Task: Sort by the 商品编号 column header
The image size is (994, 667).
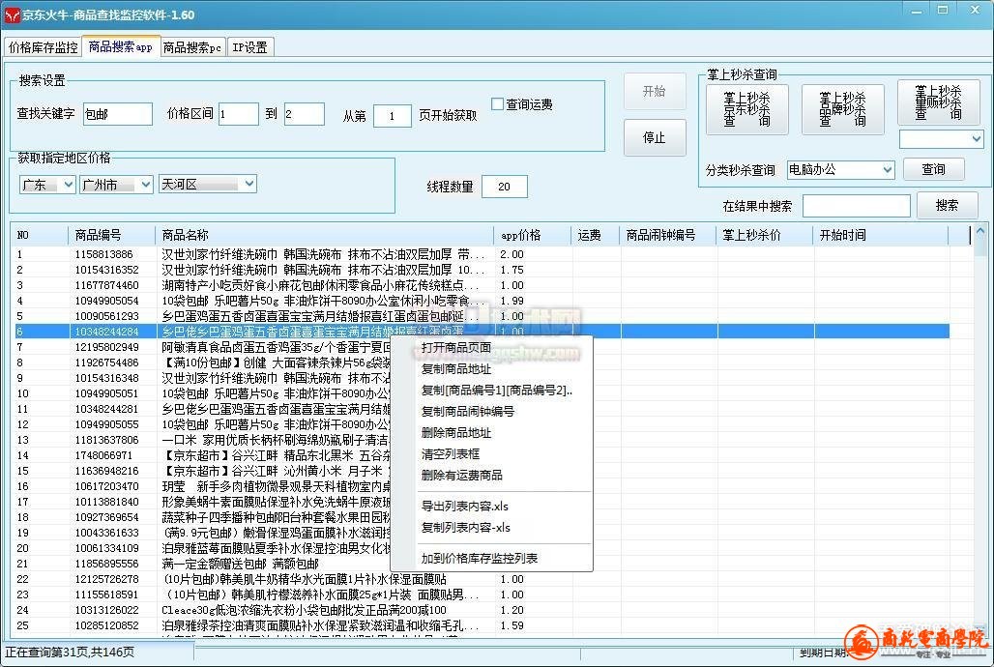Action: pos(111,235)
